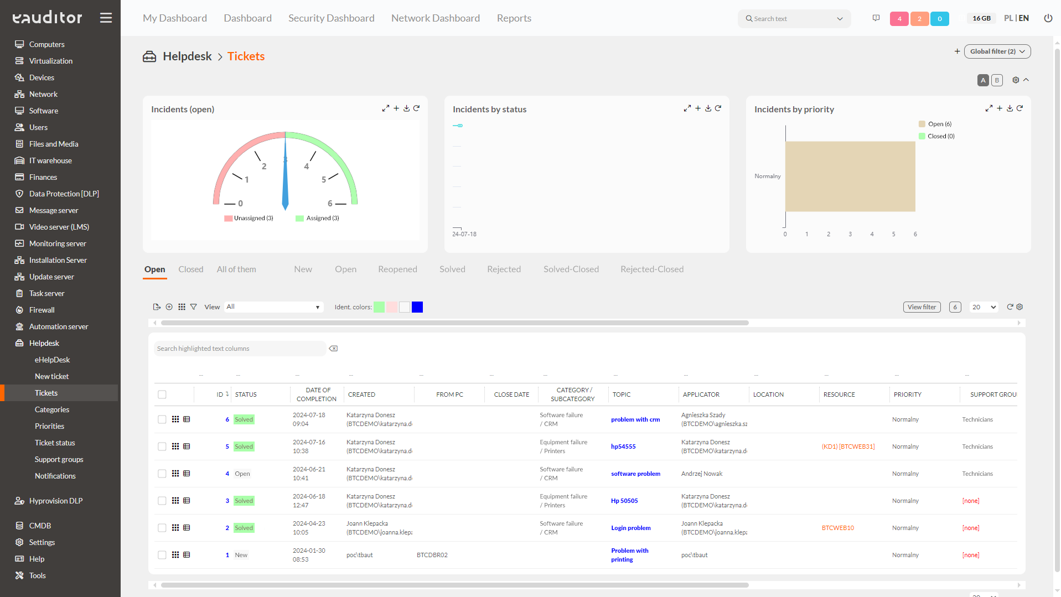
Task: Download the Incidents by priority chart
Action: pyautogui.click(x=1010, y=108)
